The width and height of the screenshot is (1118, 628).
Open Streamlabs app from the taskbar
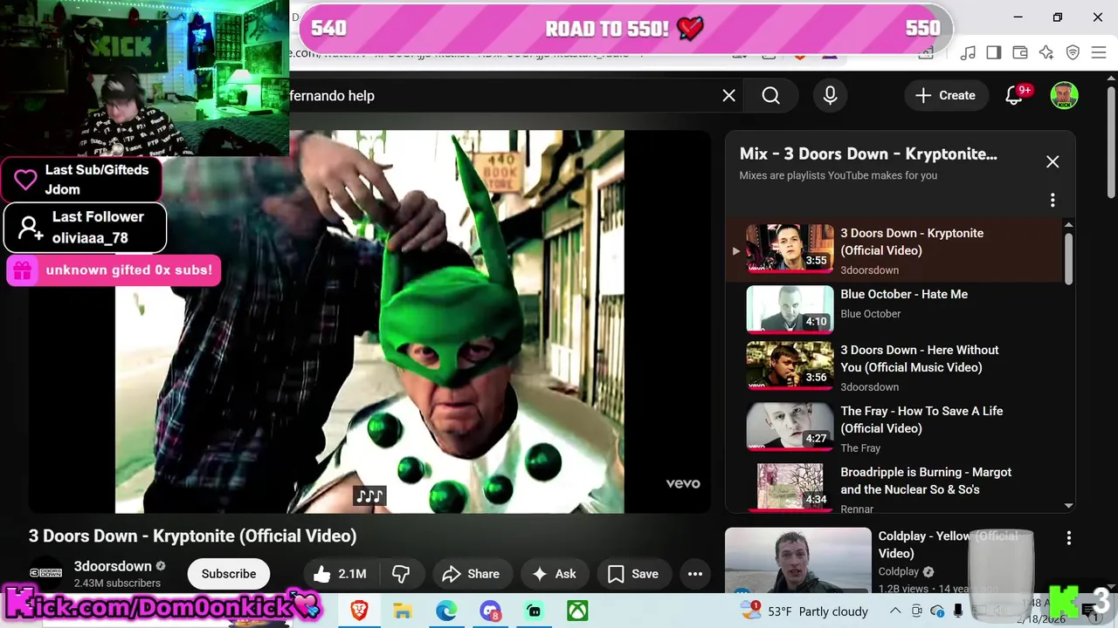(x=534, y=611)
